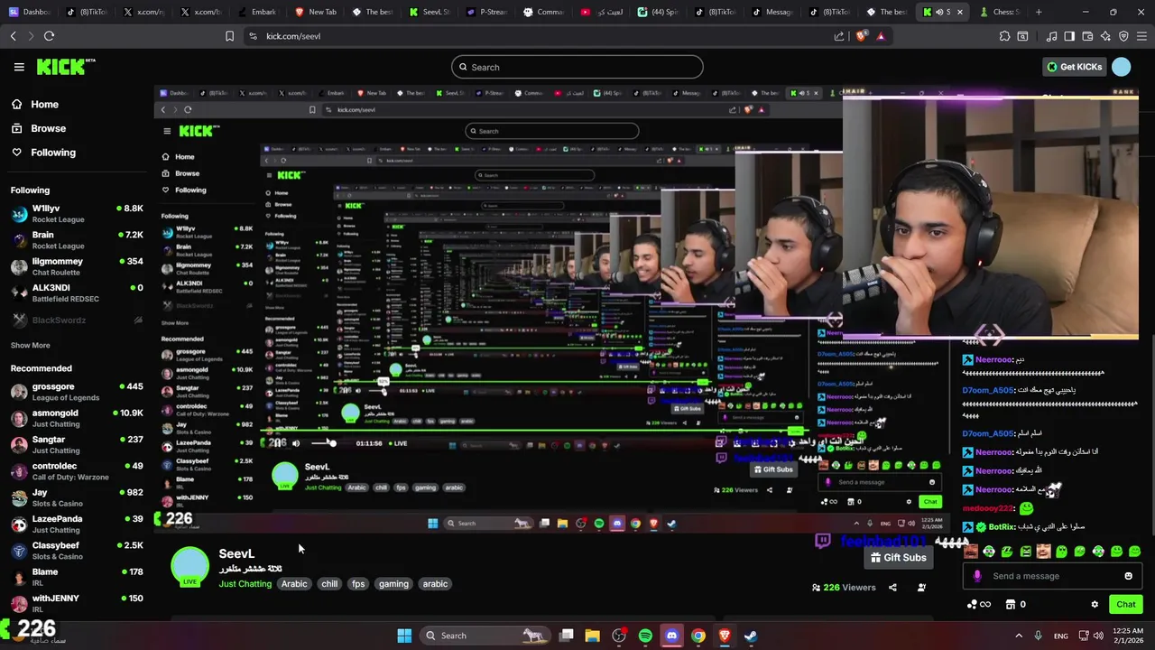Open the LazeePanda channel

(77, 524)
